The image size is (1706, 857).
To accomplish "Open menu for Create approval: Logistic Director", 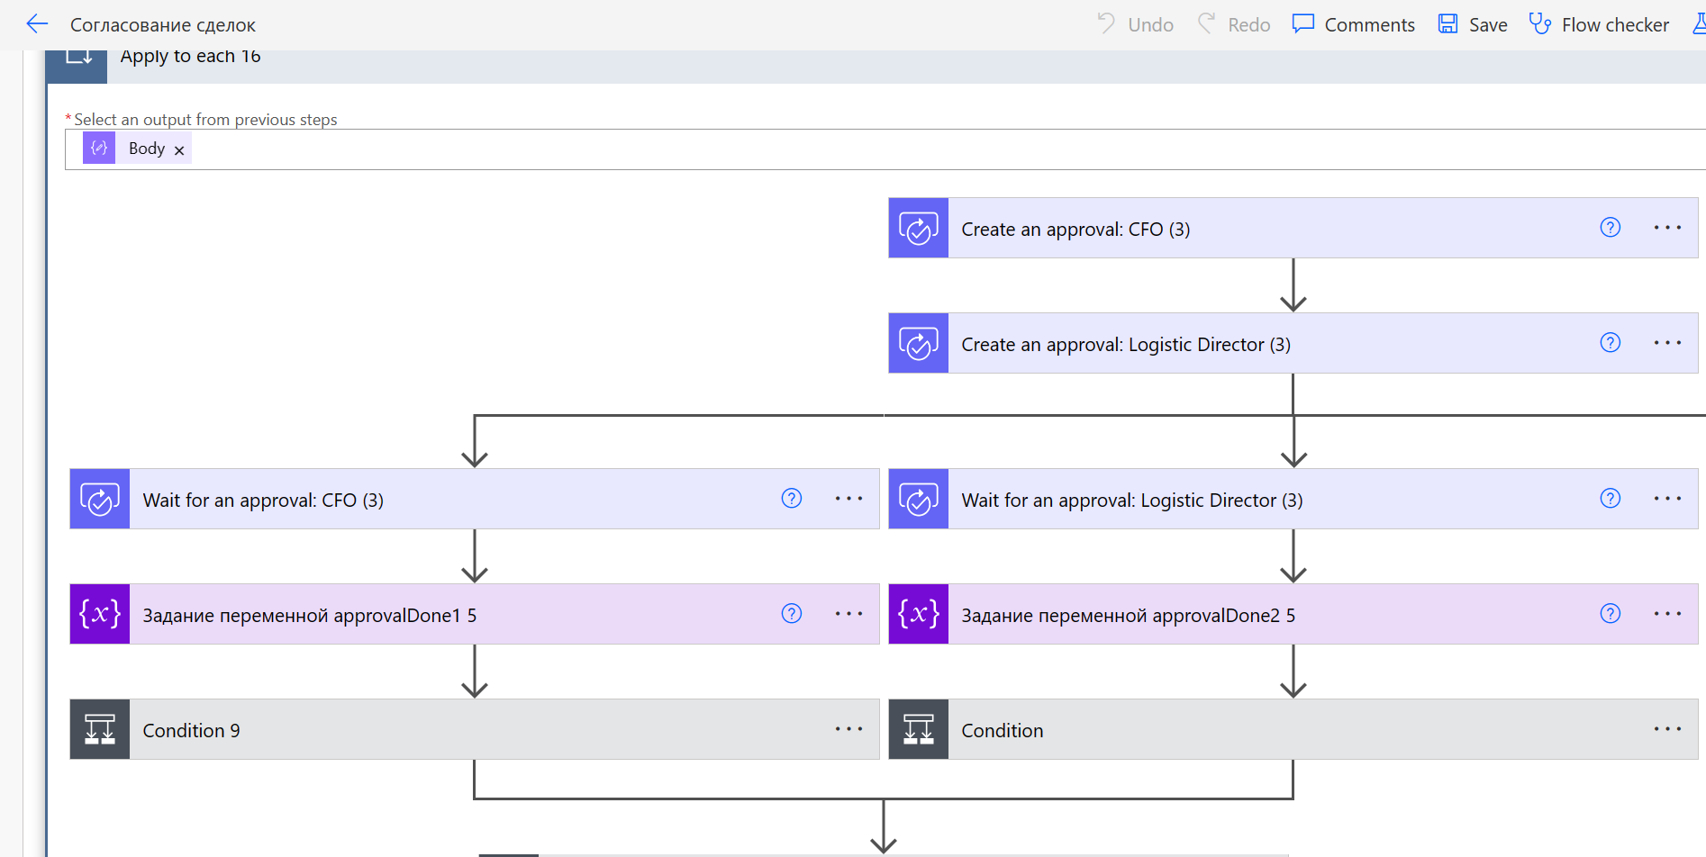I will (1667, 343).
